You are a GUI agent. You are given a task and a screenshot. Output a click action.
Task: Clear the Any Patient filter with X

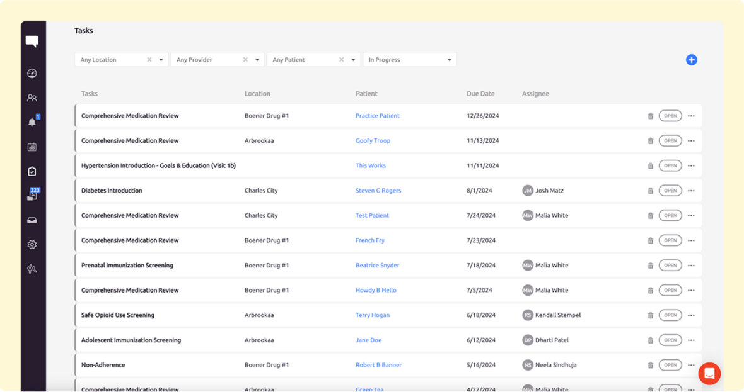(x=341, y=60)
